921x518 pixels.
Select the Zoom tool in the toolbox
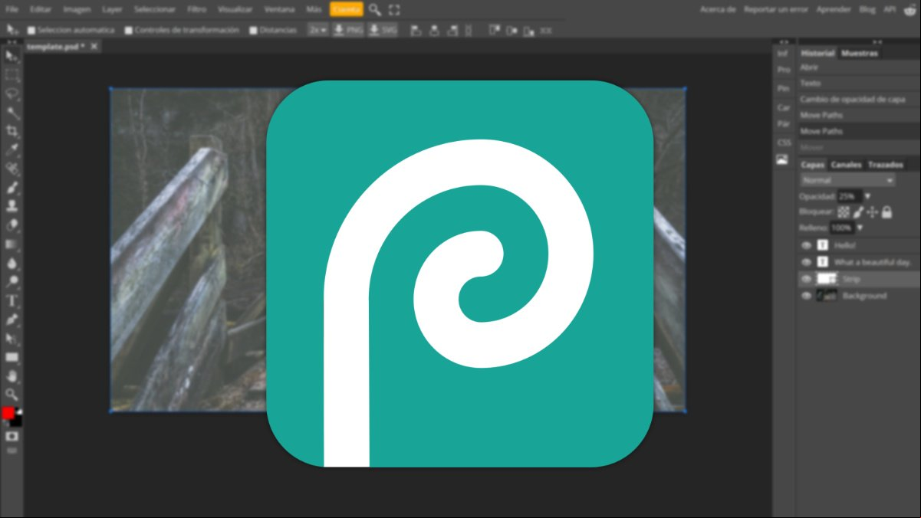click(x=12, y=395)
